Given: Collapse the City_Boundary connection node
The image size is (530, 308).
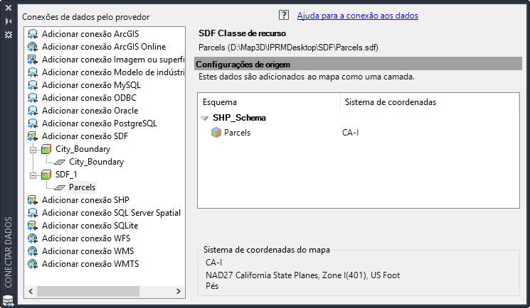Looking at the screenshot, I should coord(33,149).
